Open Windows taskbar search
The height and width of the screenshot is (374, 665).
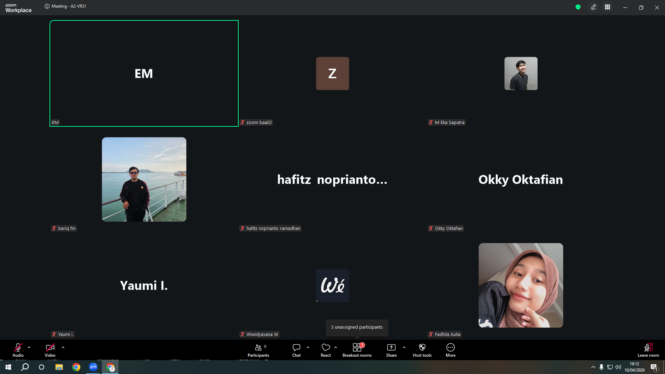(25, 367)
